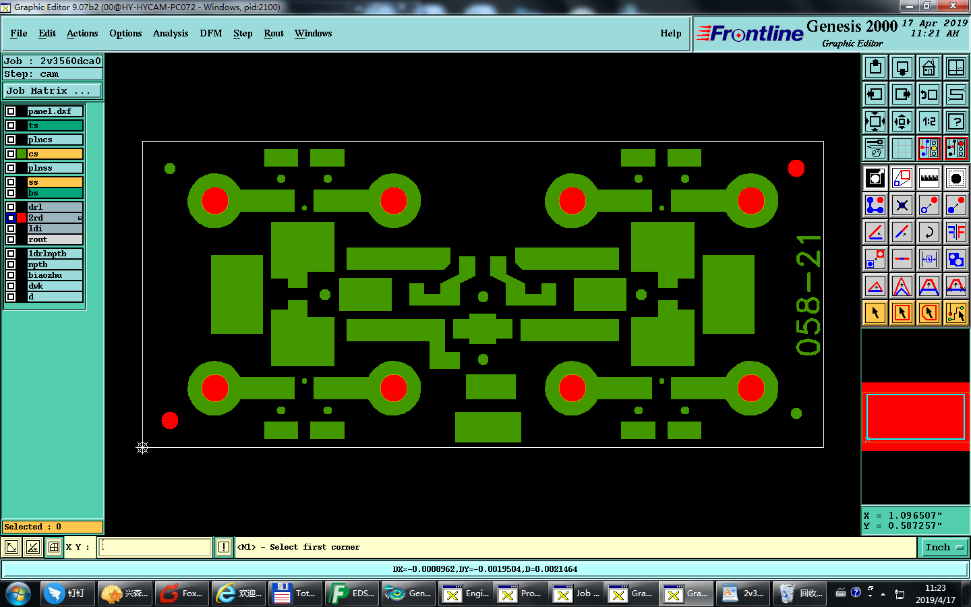Click the zoom out shrink icon

[x=902, y=121]
